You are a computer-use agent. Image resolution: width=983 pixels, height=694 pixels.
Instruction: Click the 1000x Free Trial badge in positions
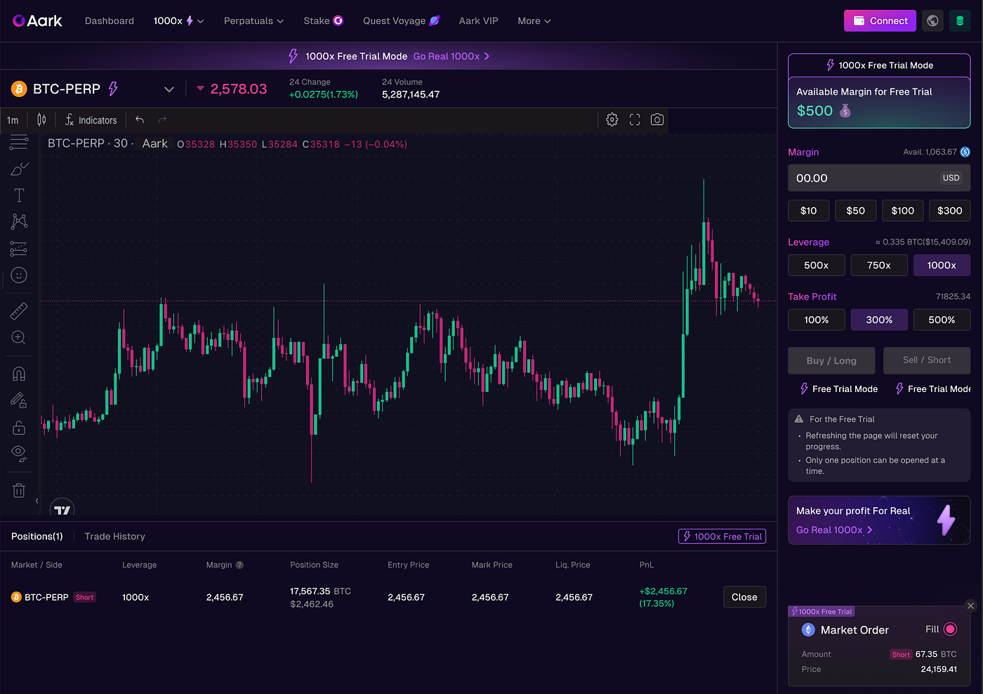[722, 536]
